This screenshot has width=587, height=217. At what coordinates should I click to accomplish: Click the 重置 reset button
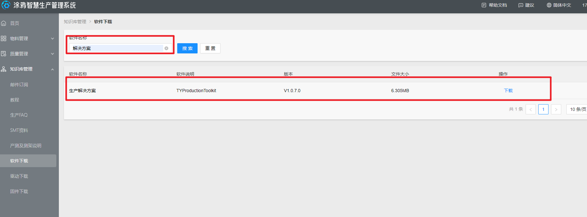point(210,48)
